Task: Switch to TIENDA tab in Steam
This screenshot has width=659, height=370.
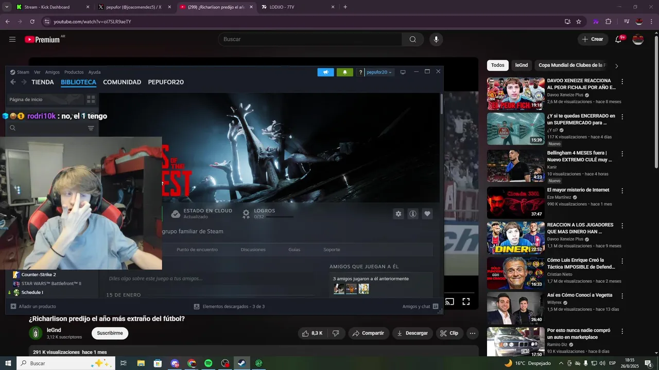Action: (x=43, y=82)
